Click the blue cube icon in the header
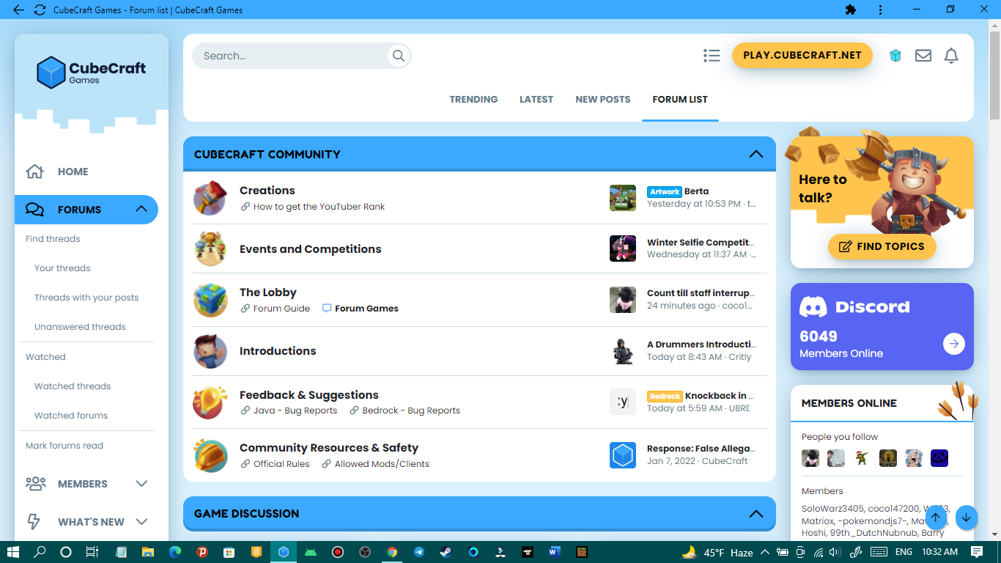This screenshot has width=1001, height=563. click(895, 56)
